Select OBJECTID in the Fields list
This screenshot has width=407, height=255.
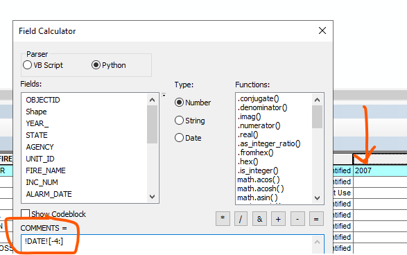point(43,100)
